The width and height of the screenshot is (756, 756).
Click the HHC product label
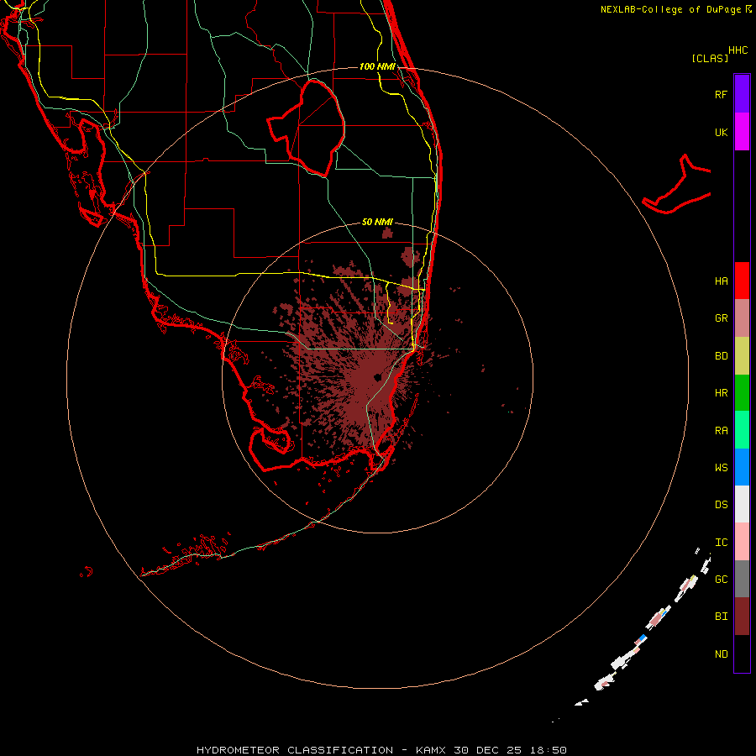click(x=738, y=50)
